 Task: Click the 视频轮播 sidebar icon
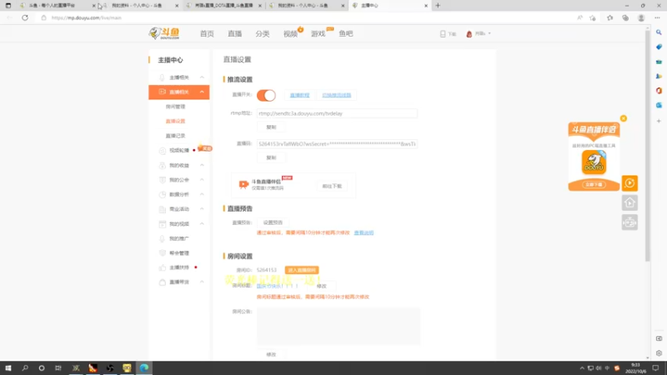162,151
